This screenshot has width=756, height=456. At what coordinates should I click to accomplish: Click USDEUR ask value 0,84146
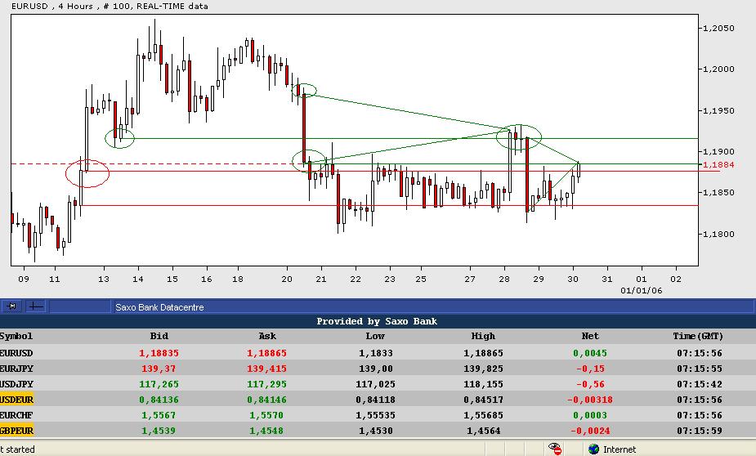pos(266,400)
